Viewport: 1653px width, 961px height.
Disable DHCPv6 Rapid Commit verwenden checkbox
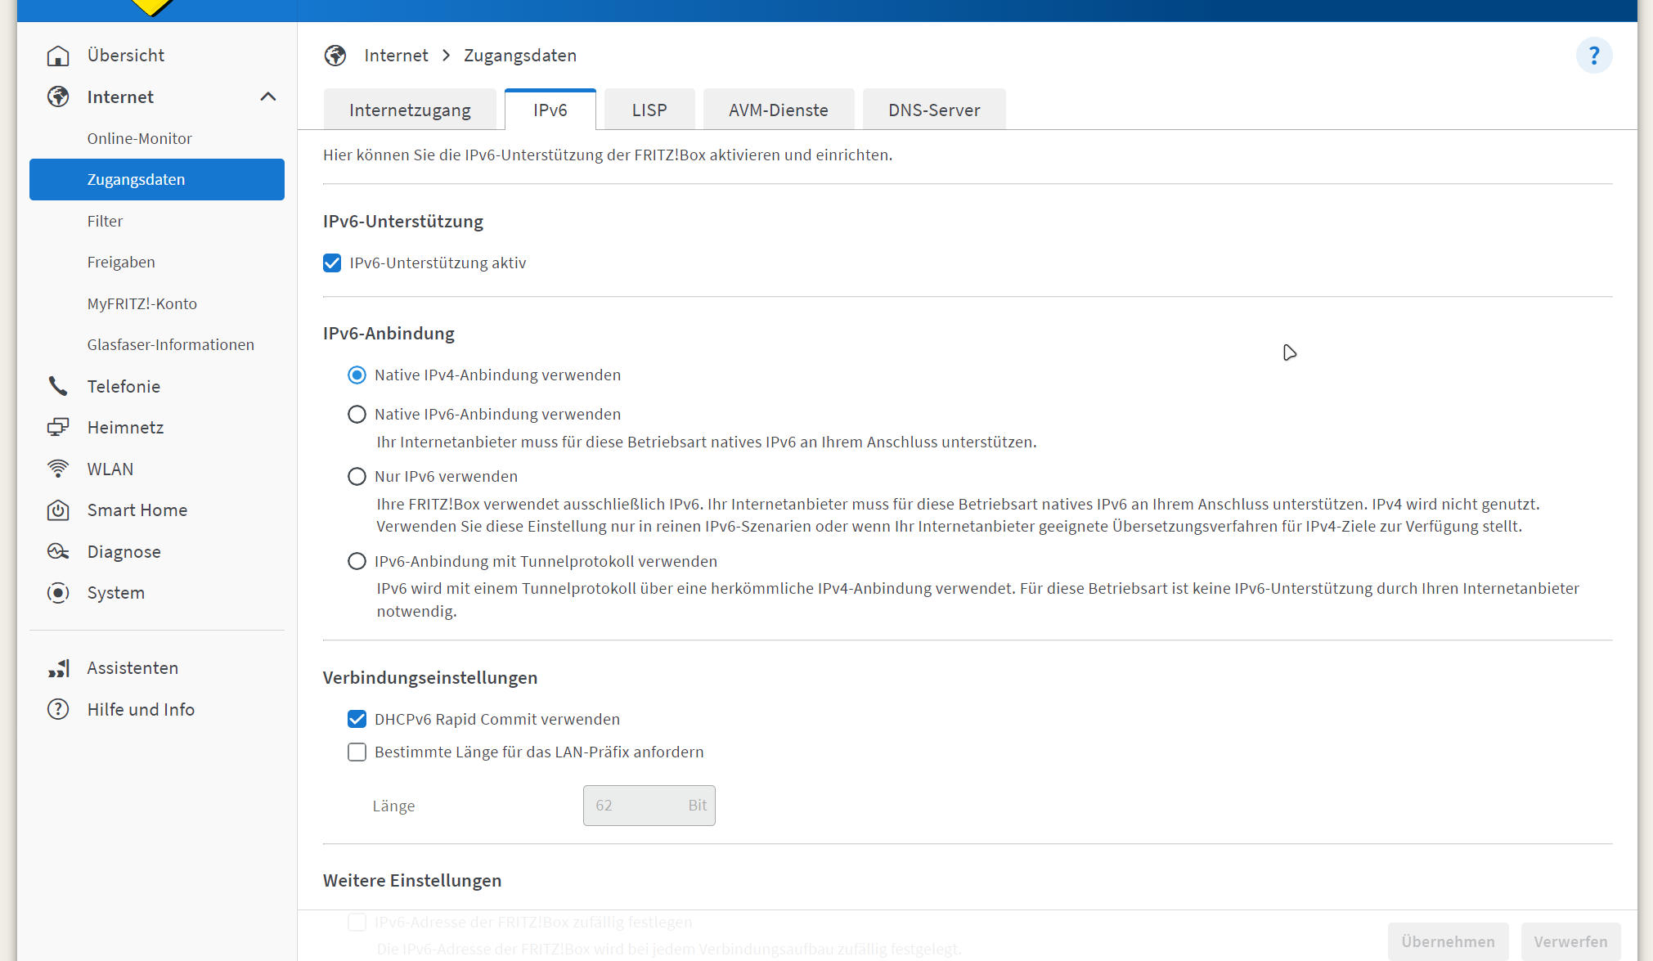pos(357,719)
